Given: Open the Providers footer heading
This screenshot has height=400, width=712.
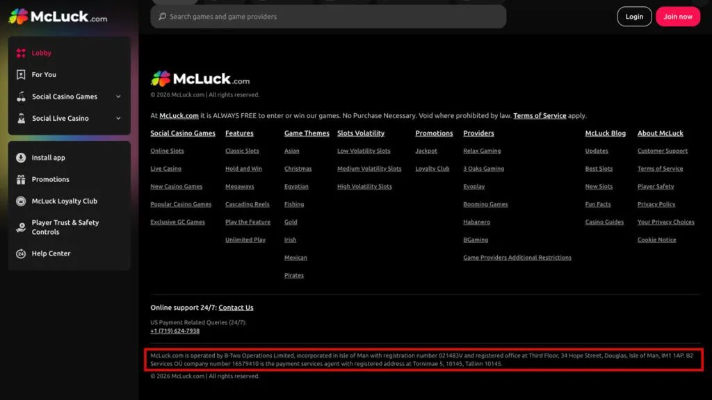Looking at the screenshot, I should coord(478,133).
